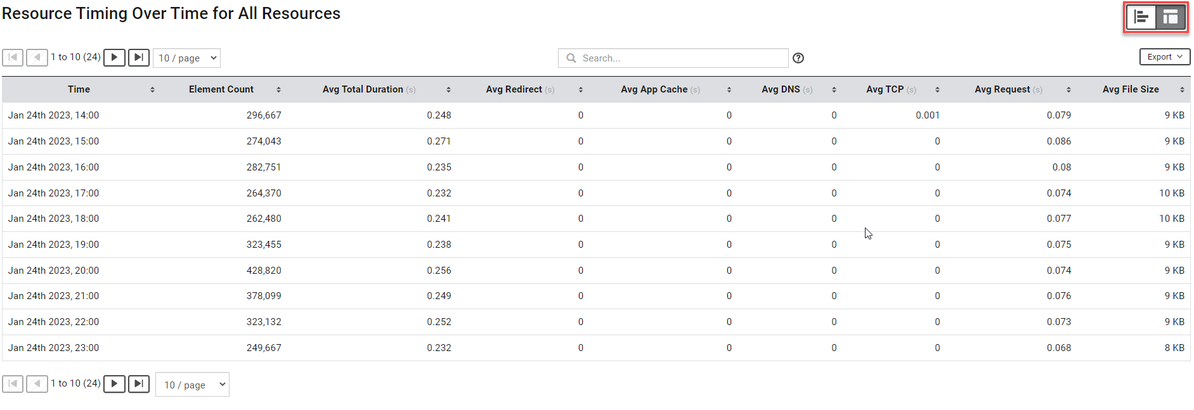
Task: Click avg TCP value 0.001
Action: [x=928, y=115]
